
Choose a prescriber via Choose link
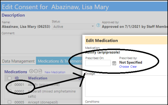pyautogui.click(x=124, y=67)
